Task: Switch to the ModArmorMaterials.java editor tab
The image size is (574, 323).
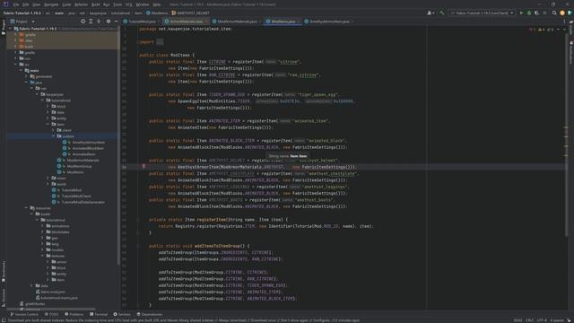Action: [x=237, y=22]
